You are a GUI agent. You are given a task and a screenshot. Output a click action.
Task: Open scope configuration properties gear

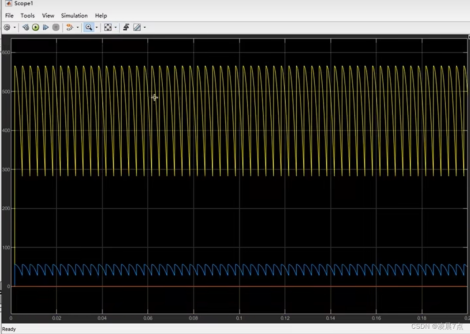pos(7,27)
